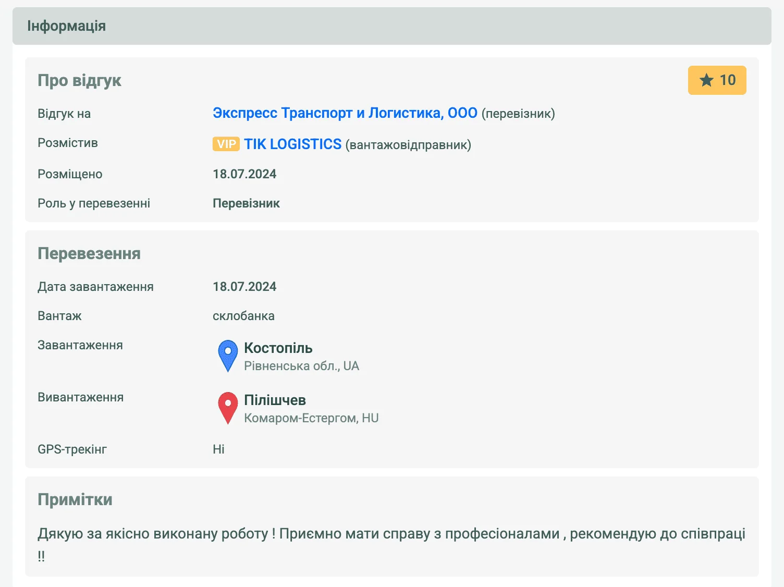Click the rating number 10
784x587 pixels.
click(x=728, y=80)
